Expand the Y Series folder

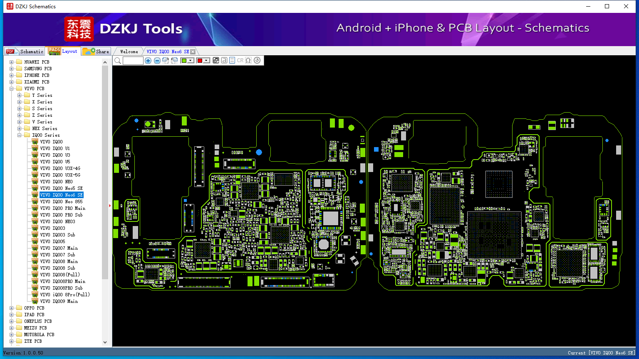pos(19,95)
